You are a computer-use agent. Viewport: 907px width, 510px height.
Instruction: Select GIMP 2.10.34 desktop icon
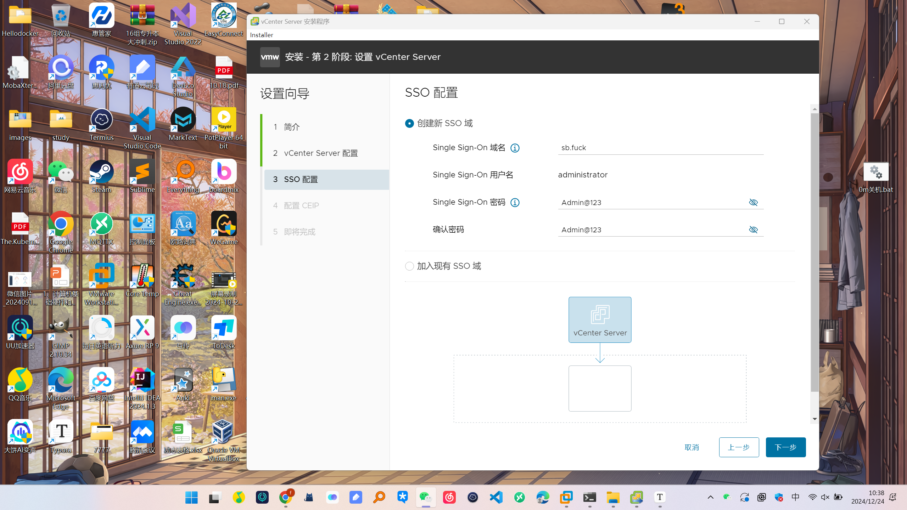click(61, 336)
